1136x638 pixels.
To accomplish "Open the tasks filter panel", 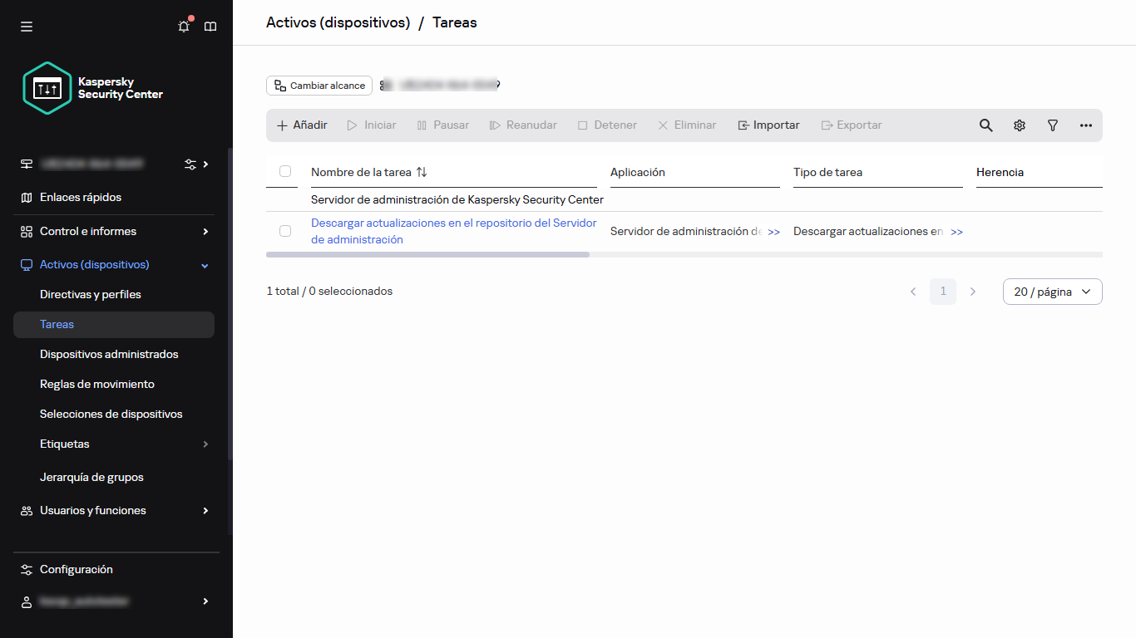I will coord(1052,125).
